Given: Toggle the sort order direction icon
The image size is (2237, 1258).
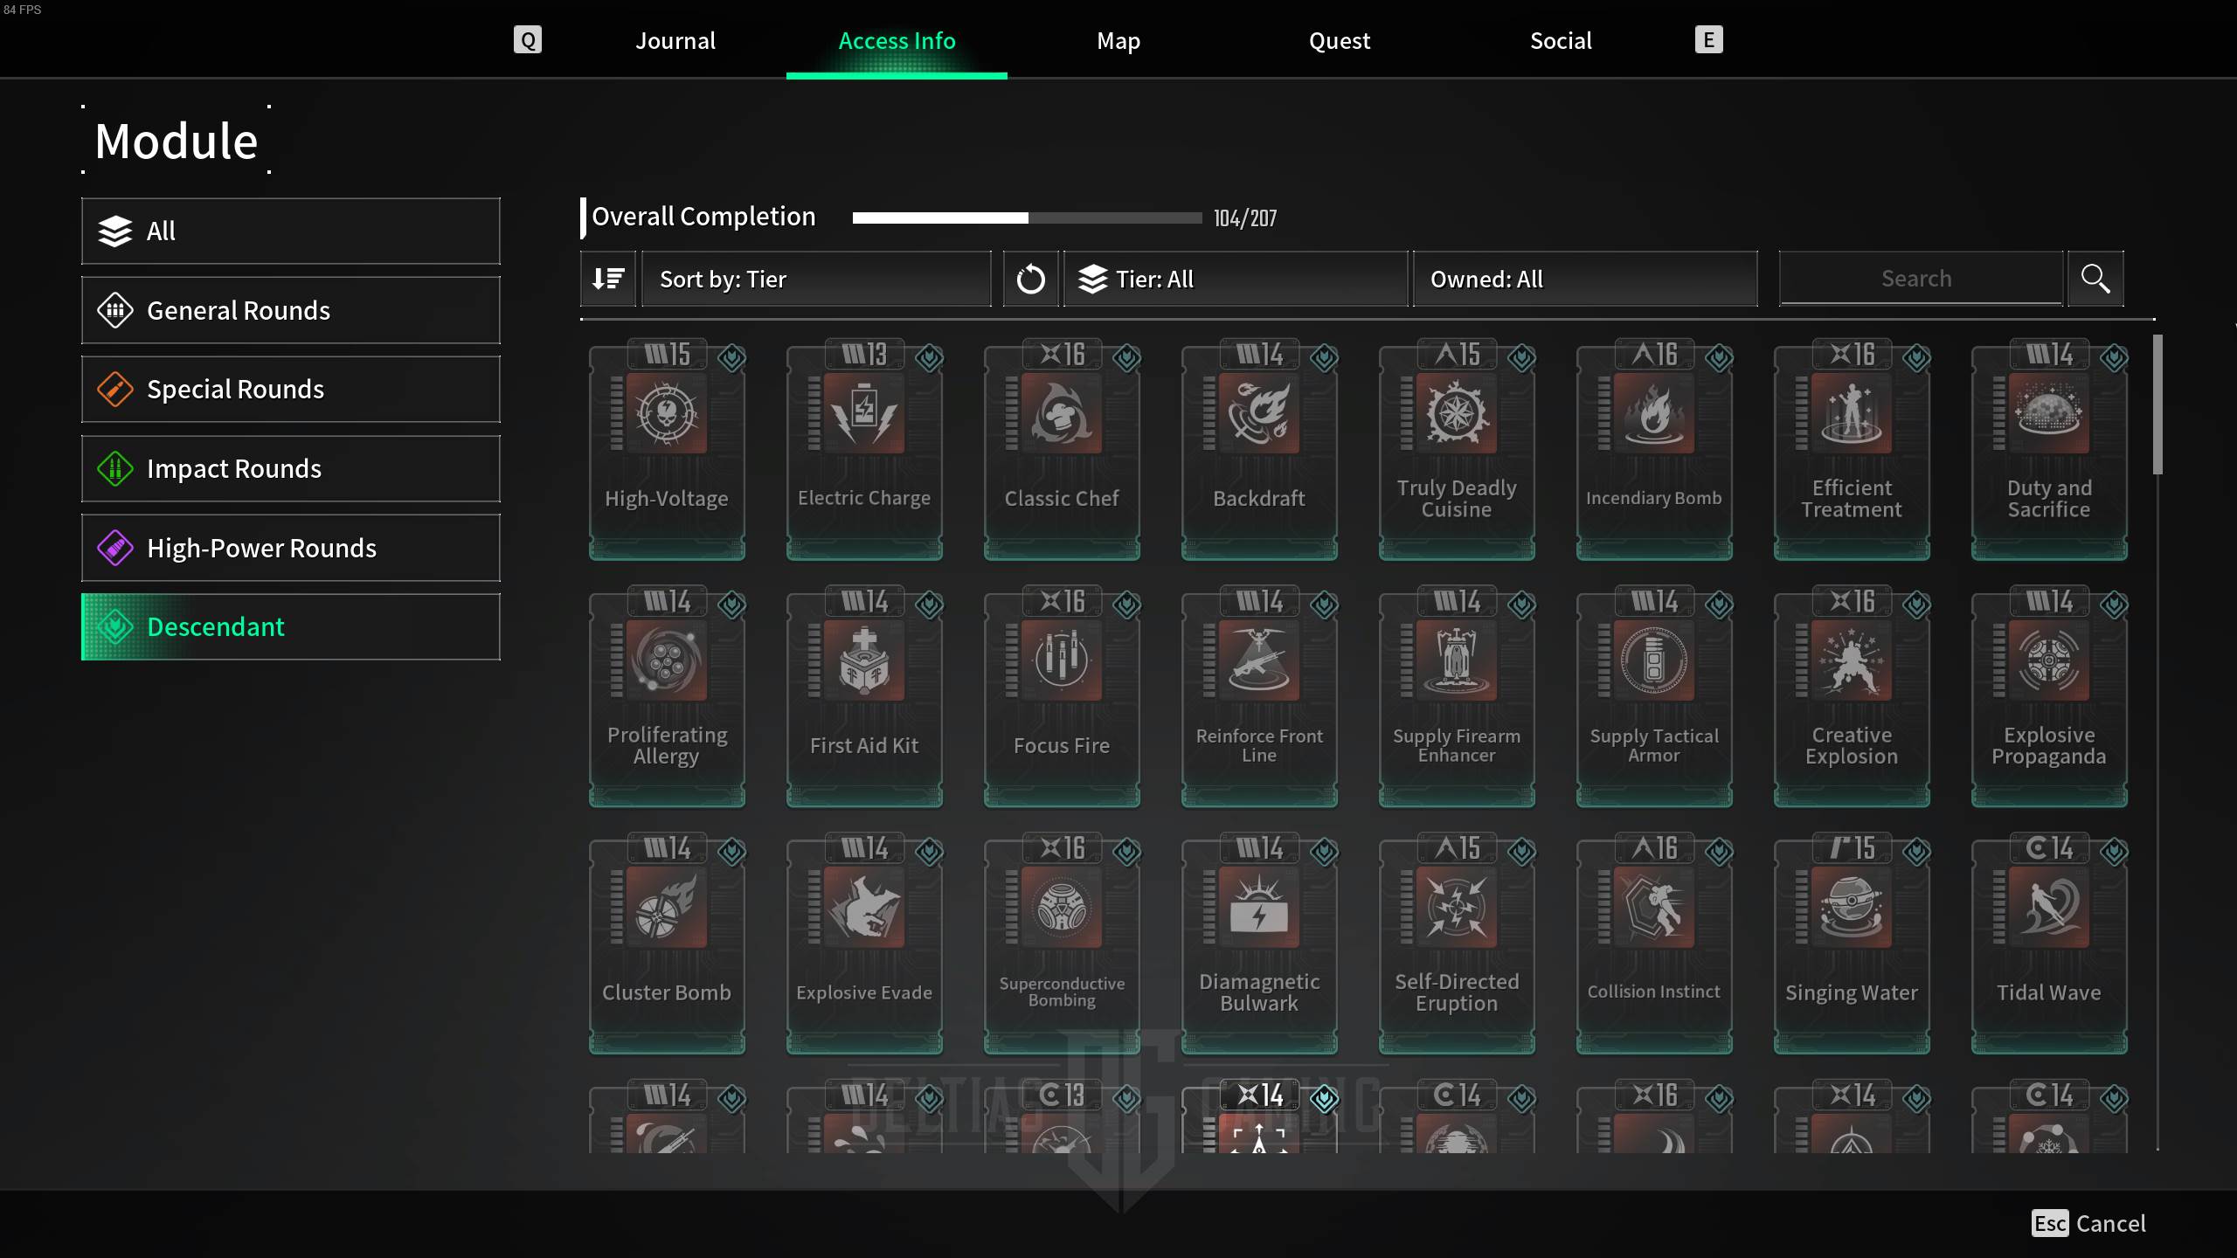Looking at the screenshot, I should pyautogui.click(x=608, y=279).
